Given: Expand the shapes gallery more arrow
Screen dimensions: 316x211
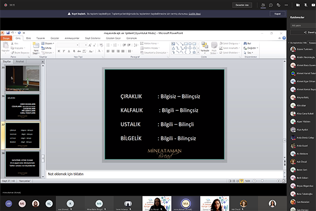Looking at the screenshot, I should click(x=198, y=52).
